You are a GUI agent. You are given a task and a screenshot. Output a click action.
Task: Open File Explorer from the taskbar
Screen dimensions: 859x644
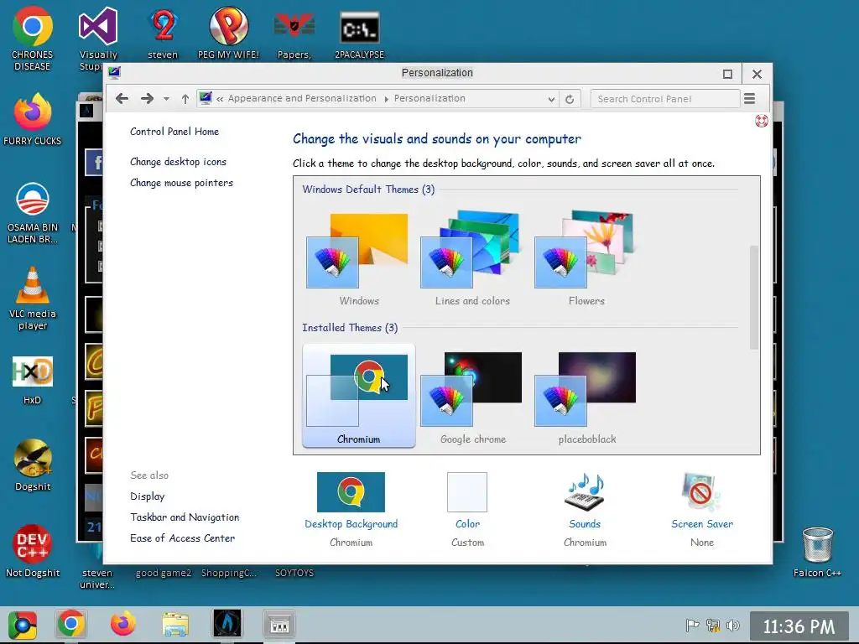[x=175, y=624]
